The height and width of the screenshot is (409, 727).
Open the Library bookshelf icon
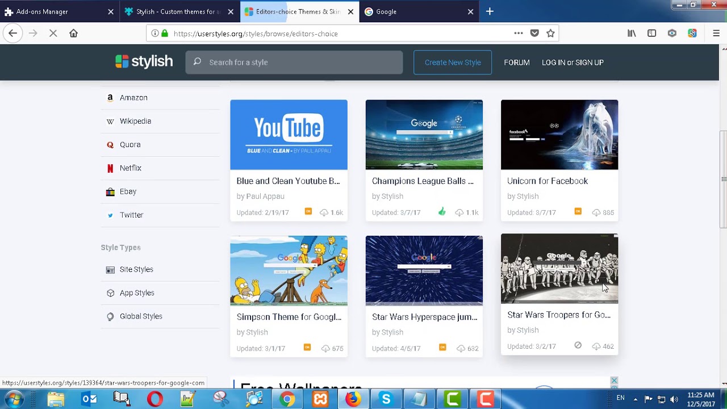click(632, 34)
